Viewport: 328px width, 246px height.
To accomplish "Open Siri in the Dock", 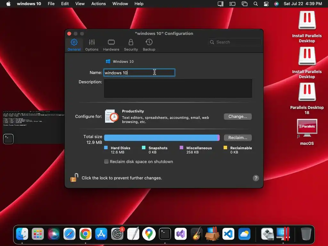I will coord(54,234).
